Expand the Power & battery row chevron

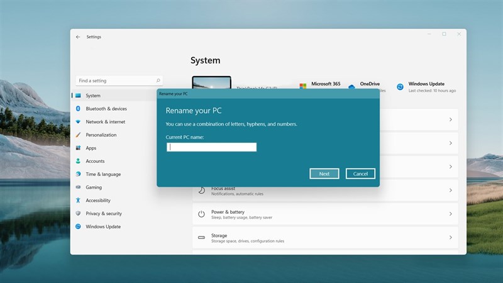(x=451, y=214)
